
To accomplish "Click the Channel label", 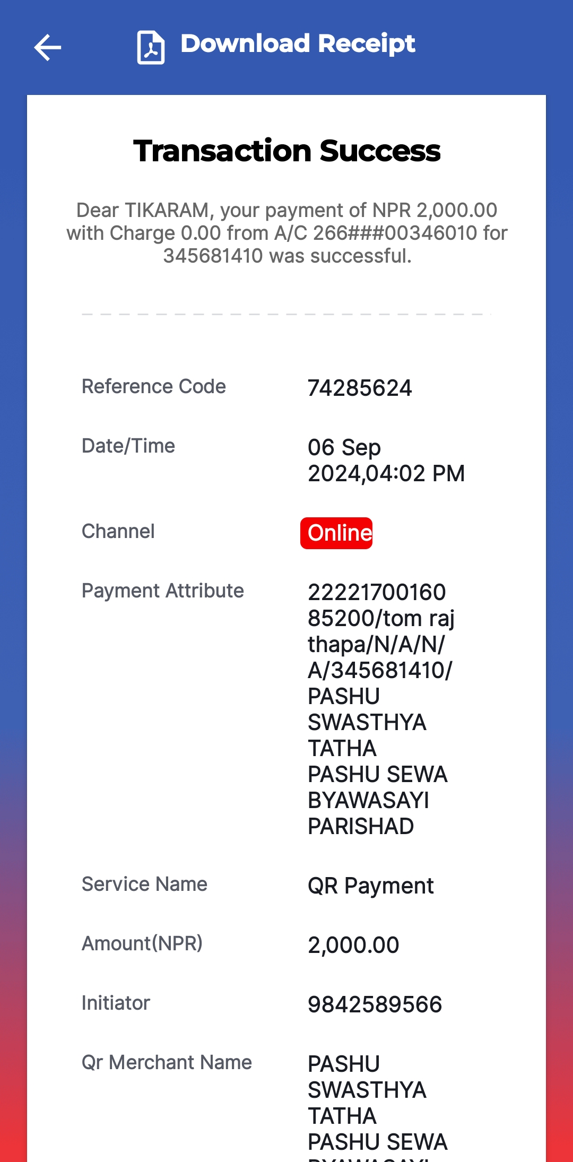I will (118, 531).
